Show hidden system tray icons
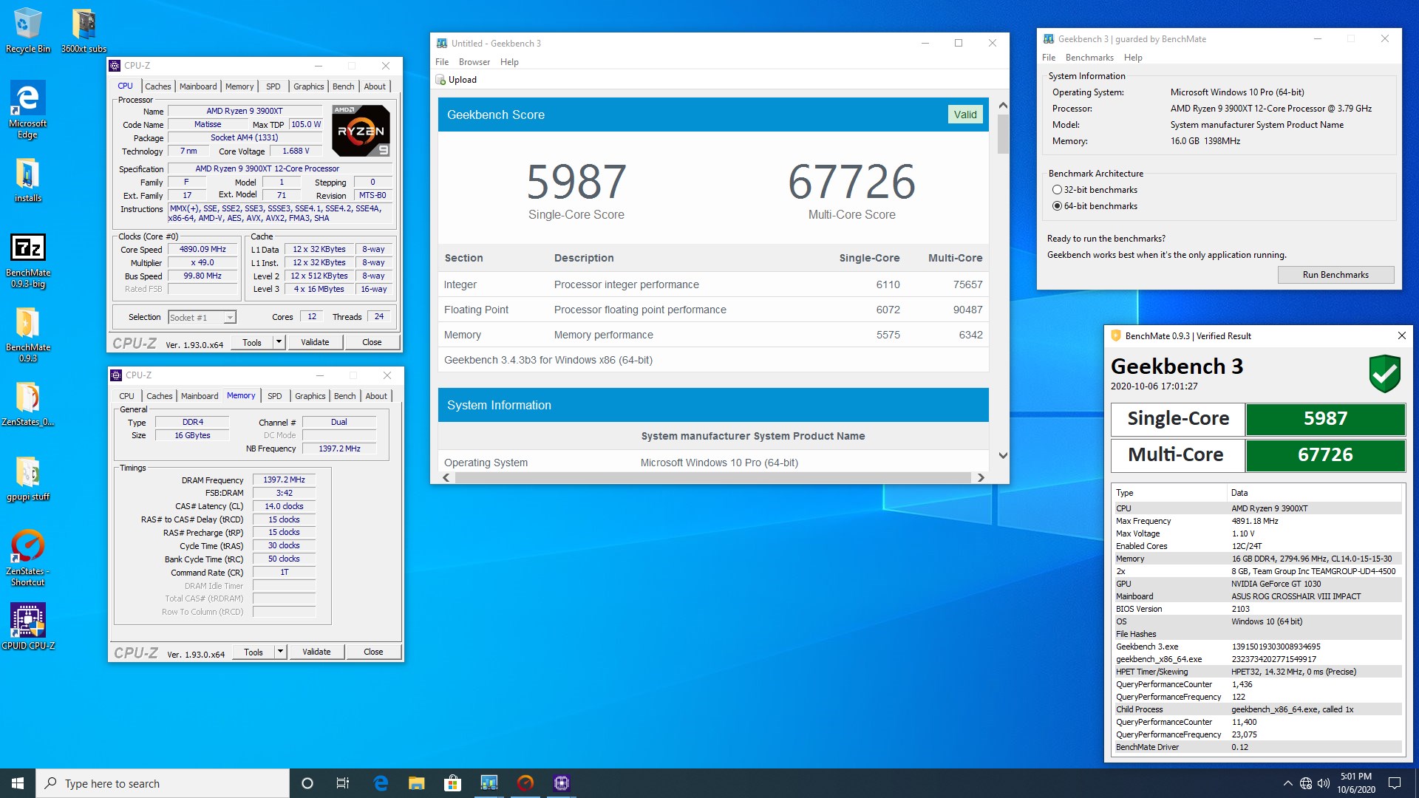The height and width of the screenshot is (798, 1419). 1287,783
